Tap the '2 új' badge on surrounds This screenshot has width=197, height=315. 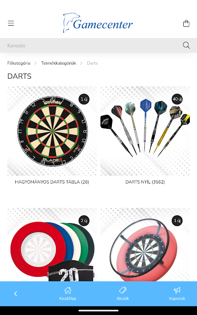pos(84,220)
